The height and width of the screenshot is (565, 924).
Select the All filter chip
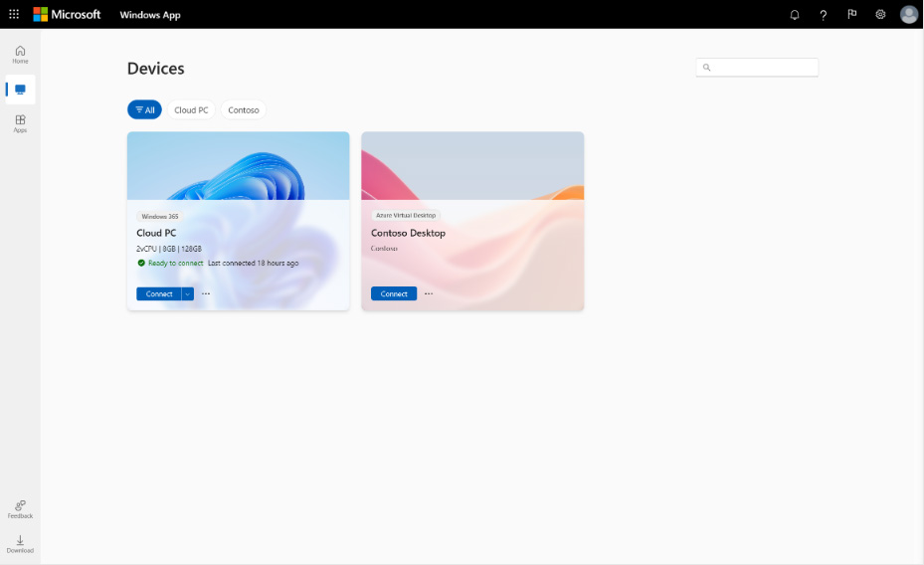(144, 110)
